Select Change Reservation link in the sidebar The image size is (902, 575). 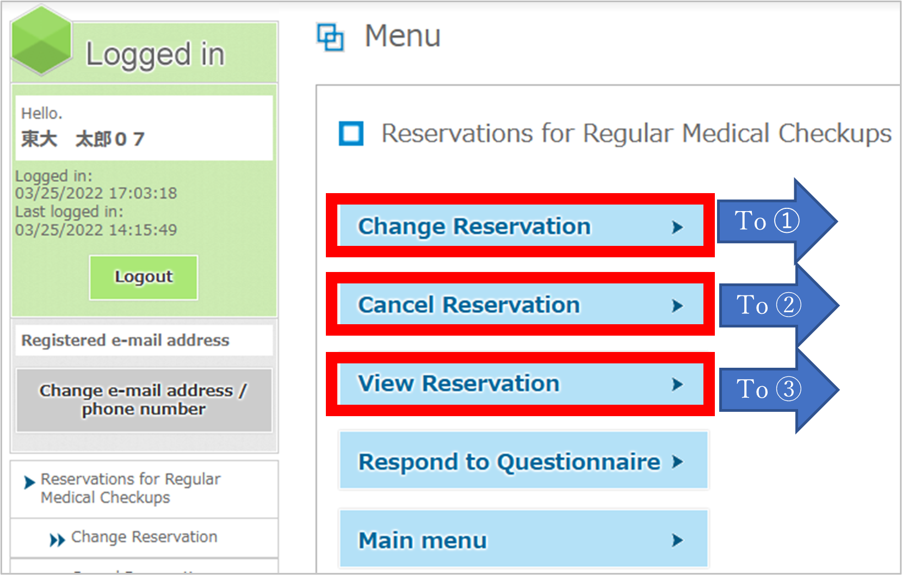point(144,537)
